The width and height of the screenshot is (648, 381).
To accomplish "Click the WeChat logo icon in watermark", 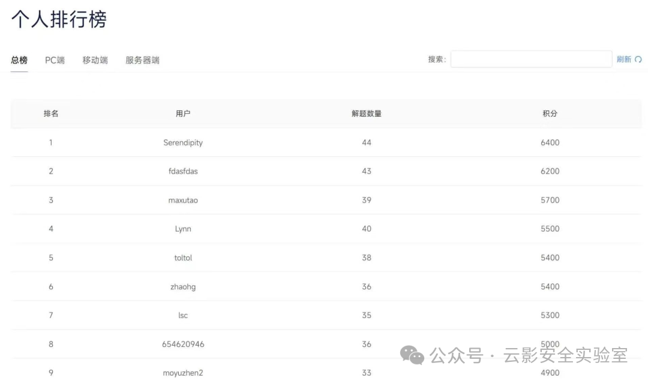I will pos(412,355).
